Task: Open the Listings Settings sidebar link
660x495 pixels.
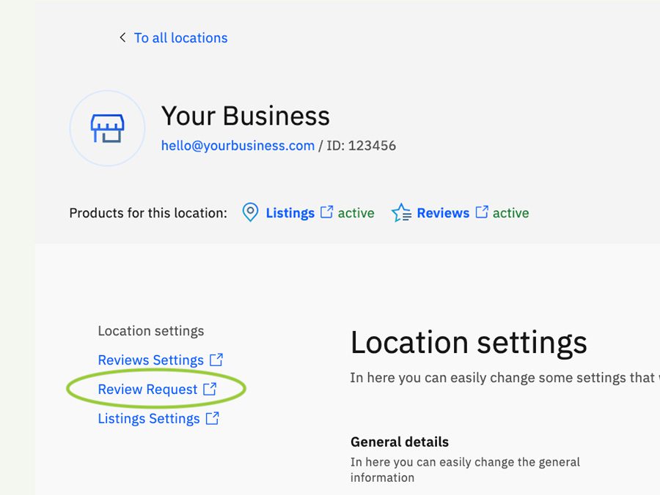Action: pyautogui.click(x=149, y=419)
